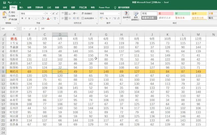Click the phonetic guide icon
The image size is (217, 135).
tap(55, 18)
